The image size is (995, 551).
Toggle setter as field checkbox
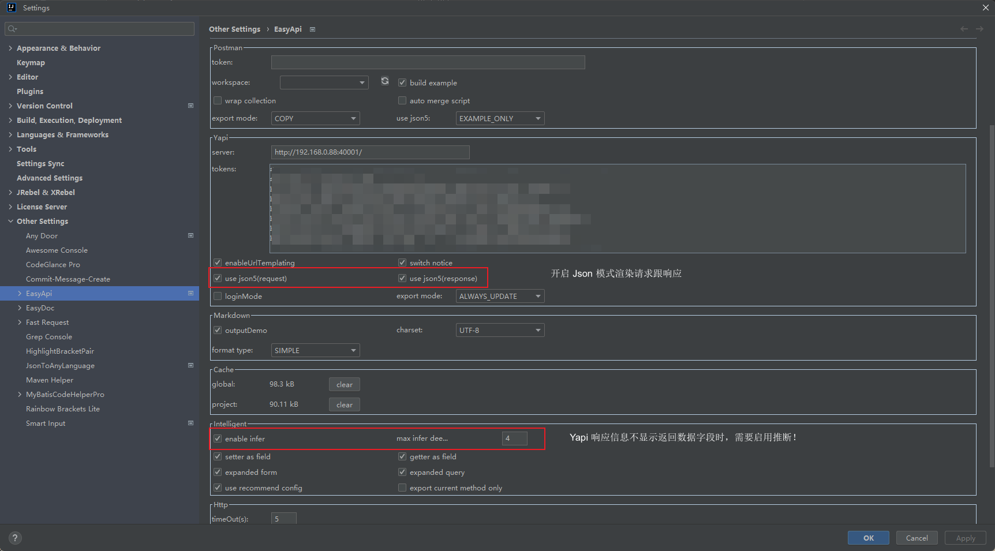point(218,456)
